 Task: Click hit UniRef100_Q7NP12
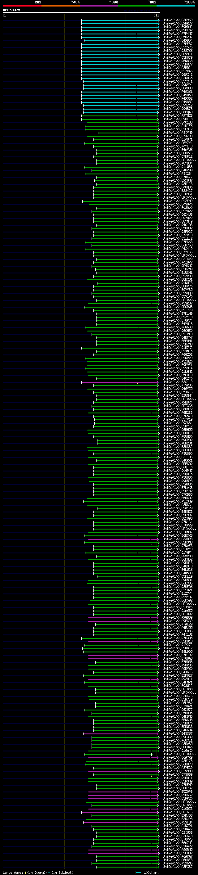[x=178, y=156]
